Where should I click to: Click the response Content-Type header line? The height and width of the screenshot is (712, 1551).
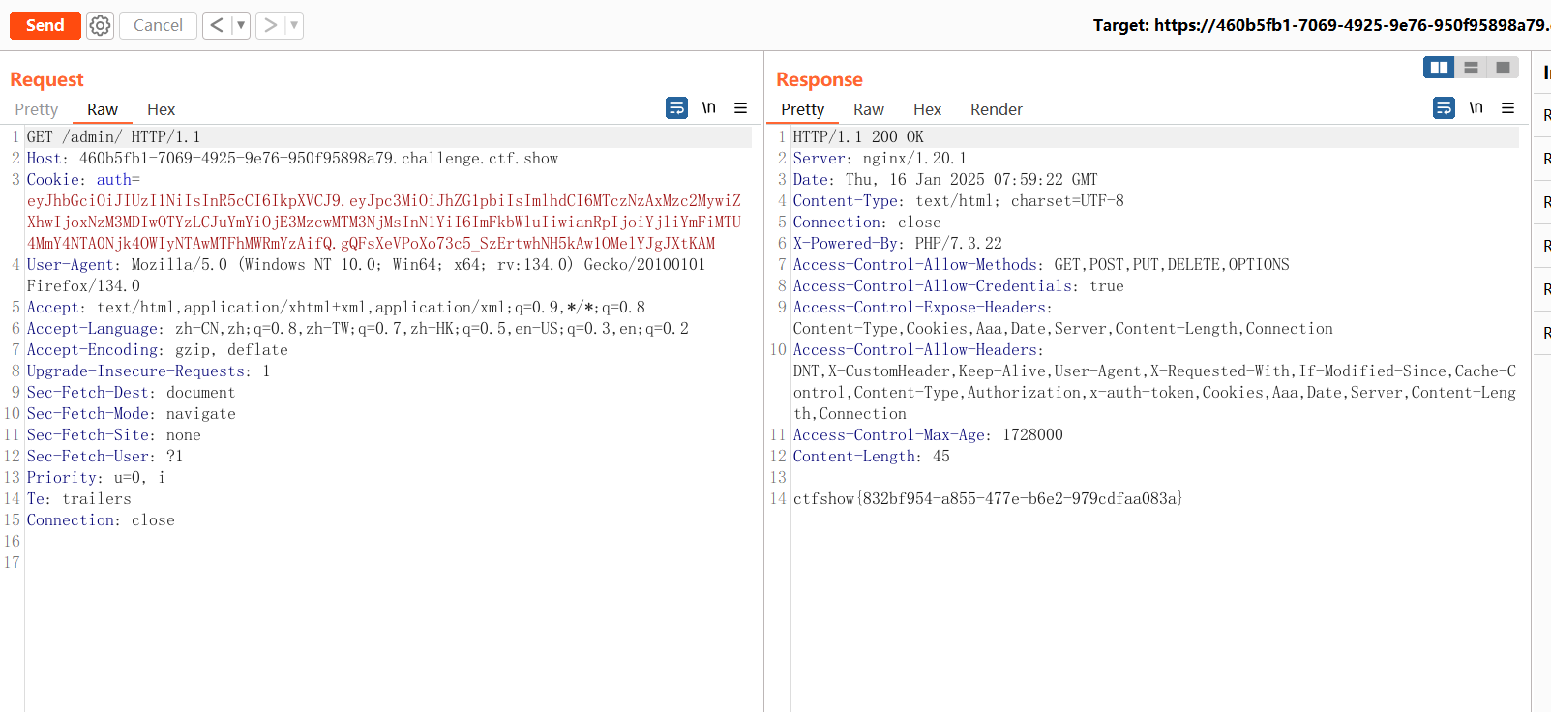click(x=958, y=201)
